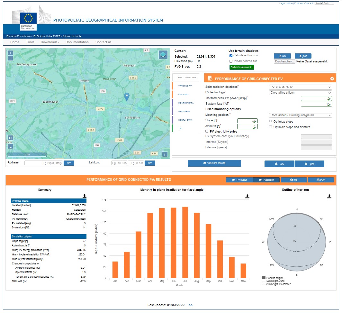Check the Optimize slope option

271,121
